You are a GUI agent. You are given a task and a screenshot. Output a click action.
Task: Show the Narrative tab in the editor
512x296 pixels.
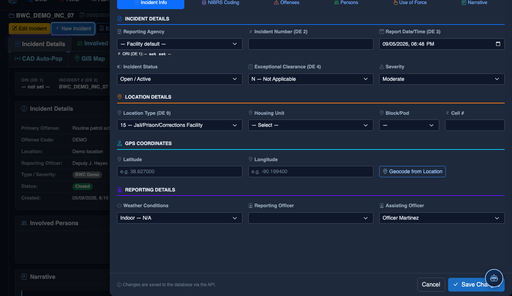(x=474, y=3)
